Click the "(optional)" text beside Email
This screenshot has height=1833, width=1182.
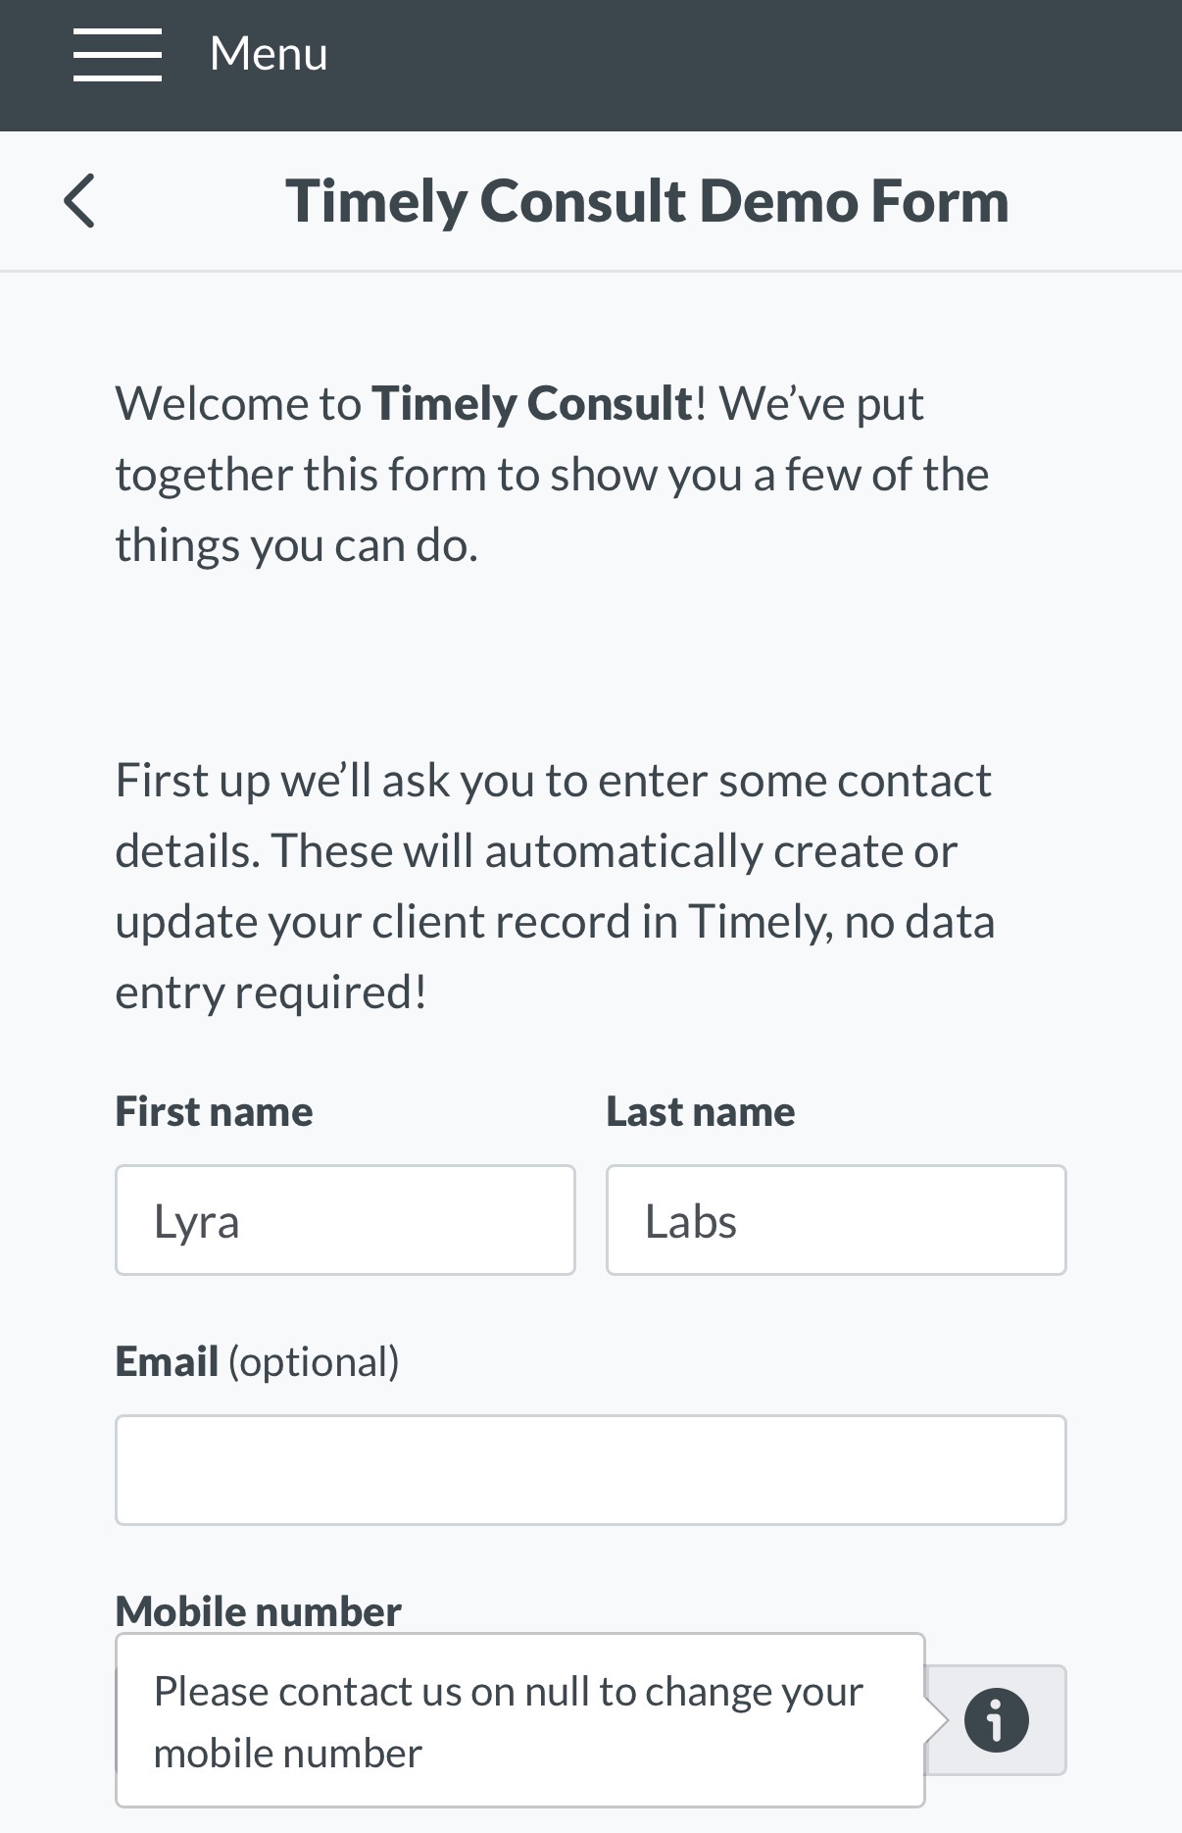pos(314,1361)
